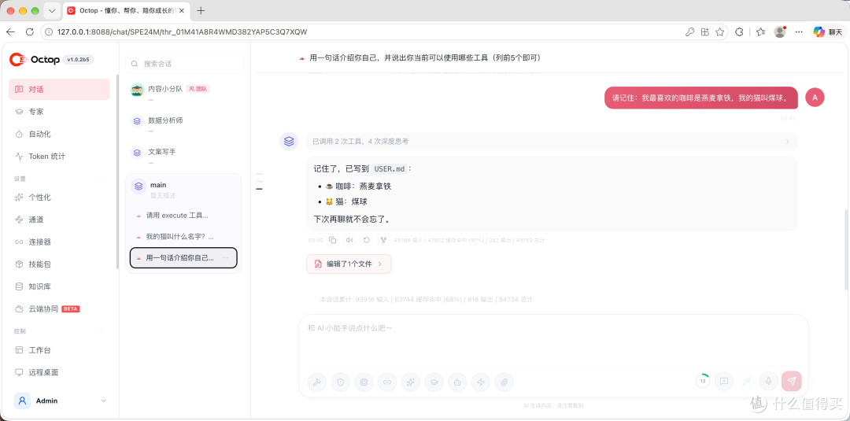The image size is (850, 421).
Task: Click the Octop logo
Action: [35, 60]
